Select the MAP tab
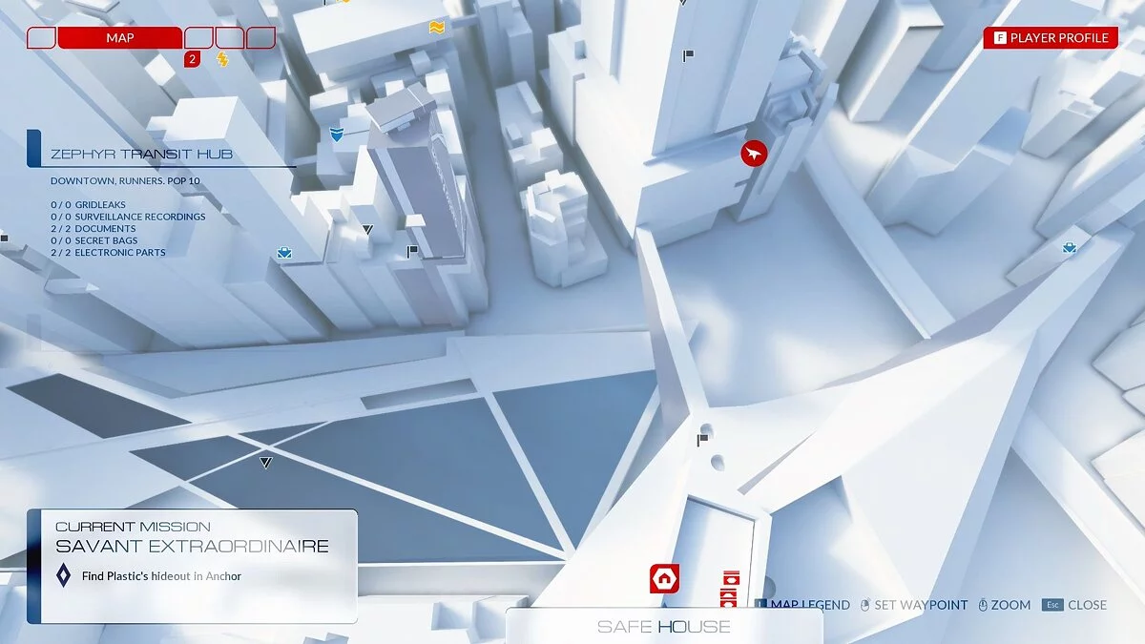This screenshot has width=1145, height=644. tap(119, 38)
